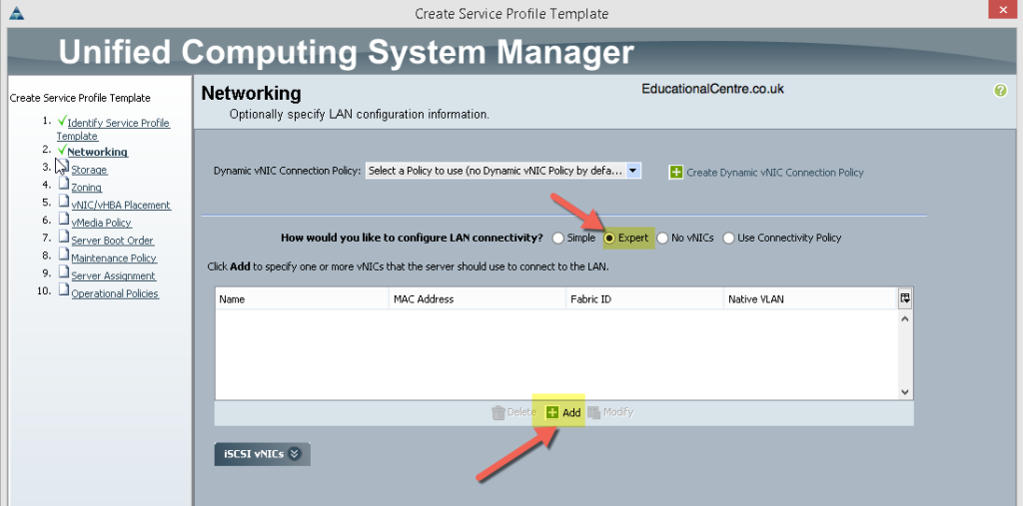The height and width of the screenshot is (506, 1023).
Task: Open the Operational Policies step
Action: (x=115, y=293)
